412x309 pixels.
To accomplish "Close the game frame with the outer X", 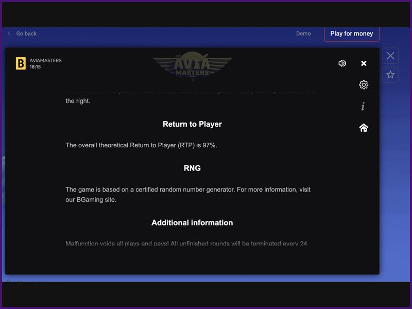I will [x=390, y=56].
